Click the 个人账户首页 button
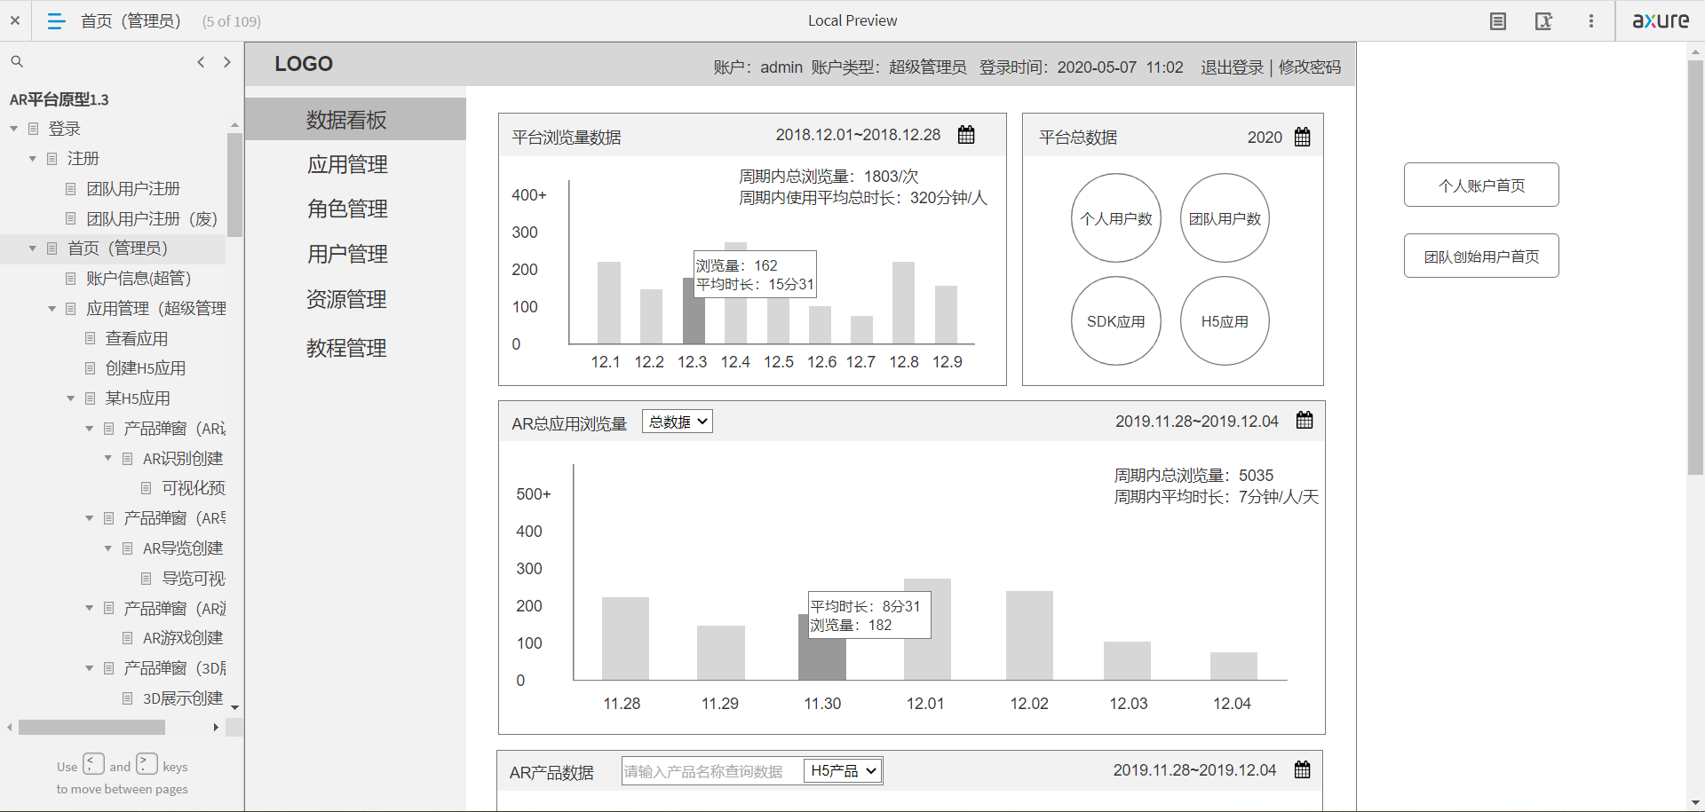 (1481, 185)
